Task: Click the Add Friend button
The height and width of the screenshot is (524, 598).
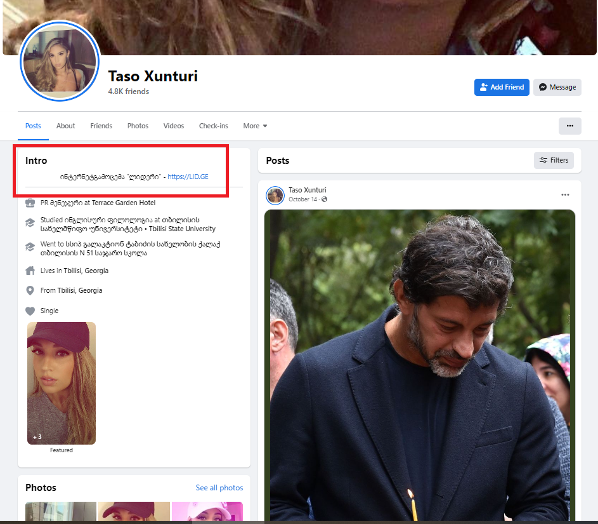Action: click(x=502, y=87)
